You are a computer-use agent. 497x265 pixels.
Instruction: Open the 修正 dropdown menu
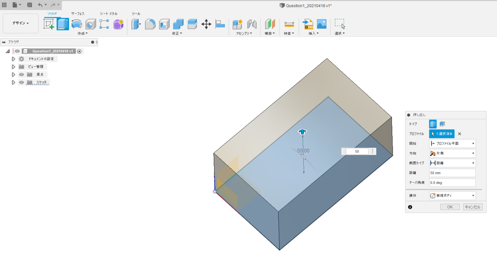tap(177, 33)
